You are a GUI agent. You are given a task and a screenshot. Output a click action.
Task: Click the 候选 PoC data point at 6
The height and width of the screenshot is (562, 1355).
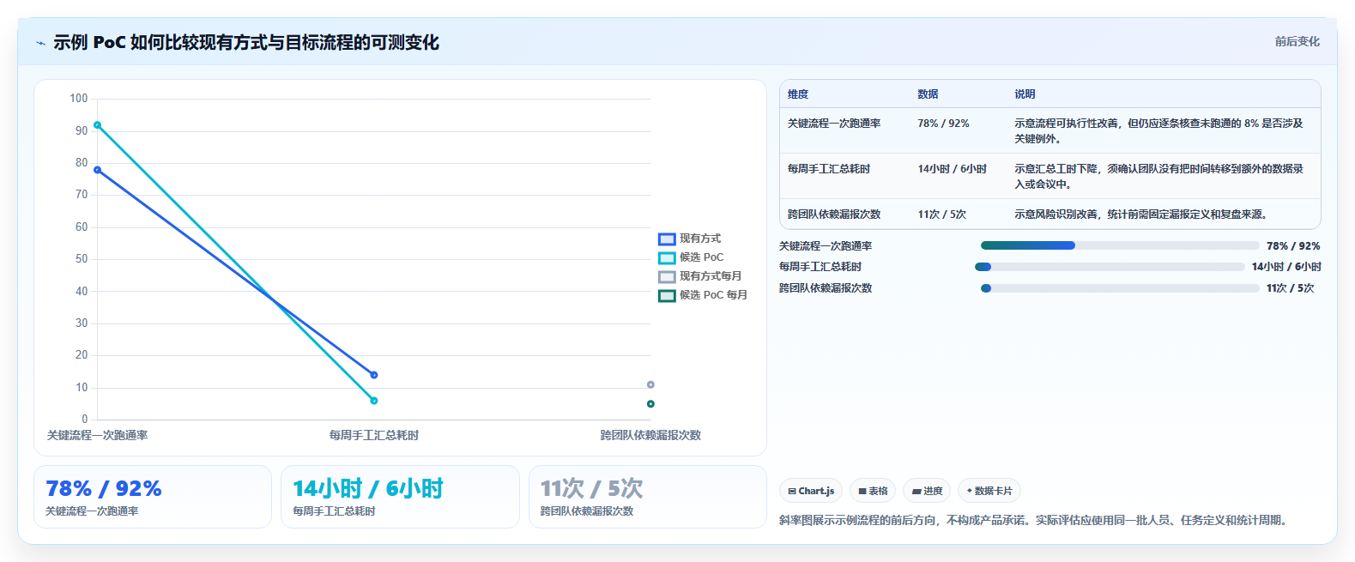pos(374,401)
